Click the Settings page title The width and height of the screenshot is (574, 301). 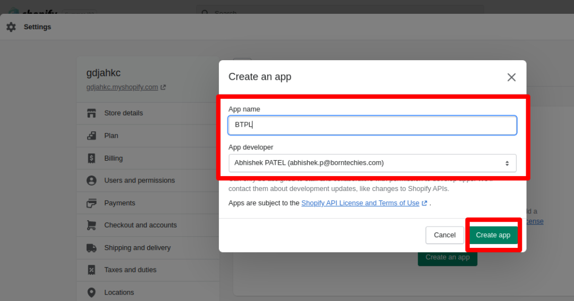[x=37, y=27]
